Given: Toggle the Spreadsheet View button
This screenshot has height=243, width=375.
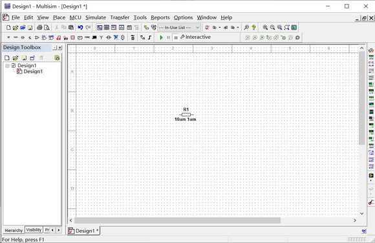Looking at the screenshot, I should pyautogui.click(x=107, y=28).
